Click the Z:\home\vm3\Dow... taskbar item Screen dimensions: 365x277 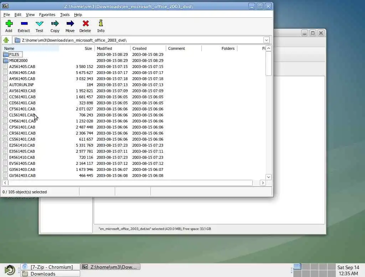(x=110, y=267)
